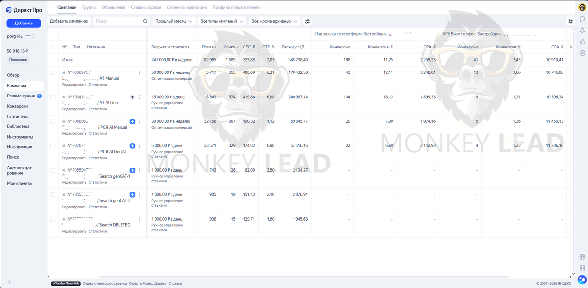Check the РСЯ AI Manual campaign checkbox
Viewport: 588px width, 288px height.
pos(53,121)
